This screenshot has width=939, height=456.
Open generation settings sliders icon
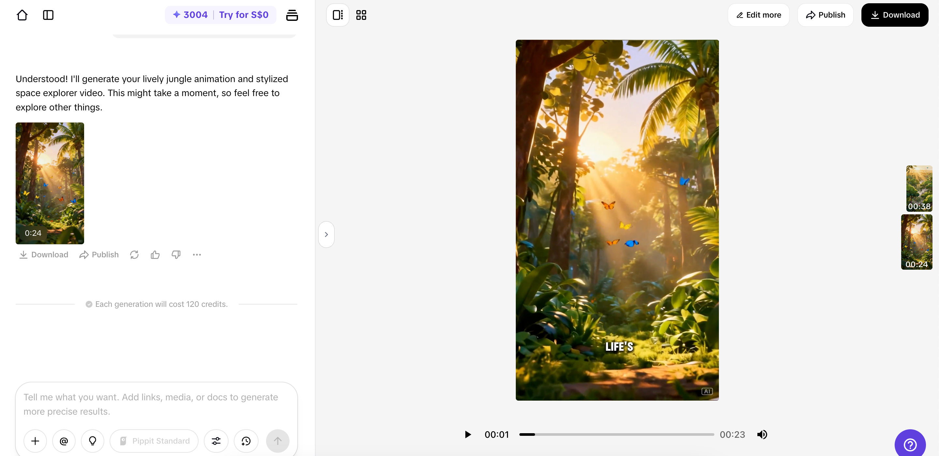pos(216,441)
